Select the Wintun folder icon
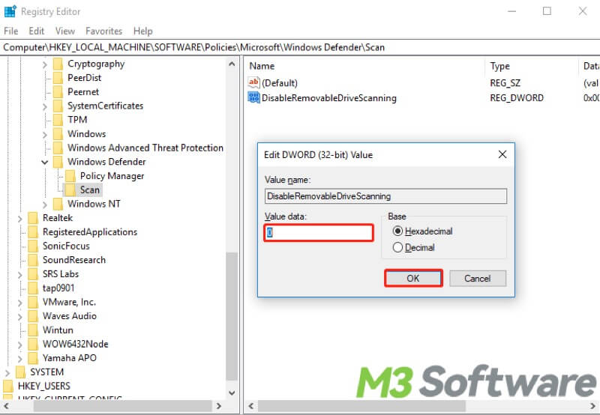This screenshot has width=600, height=415. point(33,330)
